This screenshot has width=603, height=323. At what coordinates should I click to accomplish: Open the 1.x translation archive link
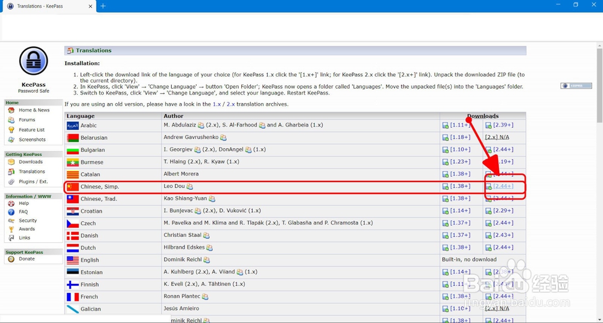tap(216, 104)
